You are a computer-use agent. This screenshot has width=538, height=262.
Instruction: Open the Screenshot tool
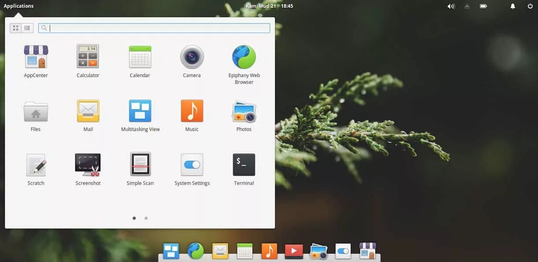pyautogui.click(x=88, y=169)
